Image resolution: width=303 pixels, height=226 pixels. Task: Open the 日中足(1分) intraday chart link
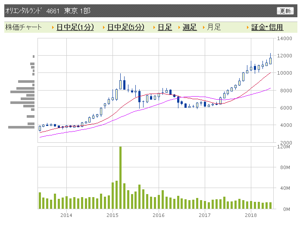pos(75,27)
